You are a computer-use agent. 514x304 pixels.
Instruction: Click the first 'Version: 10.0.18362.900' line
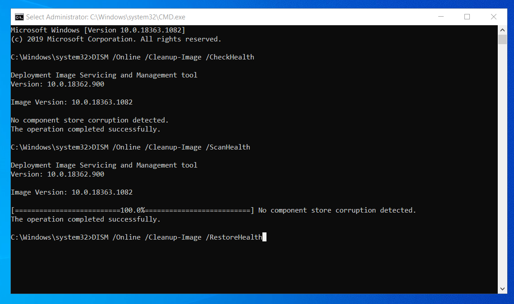tap(57, 84)
